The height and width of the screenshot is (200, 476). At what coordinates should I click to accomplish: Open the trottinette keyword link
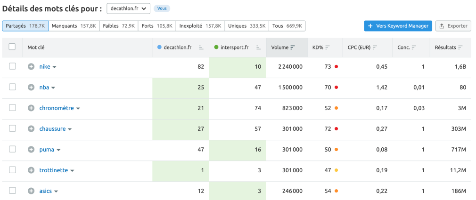(54, 170)
